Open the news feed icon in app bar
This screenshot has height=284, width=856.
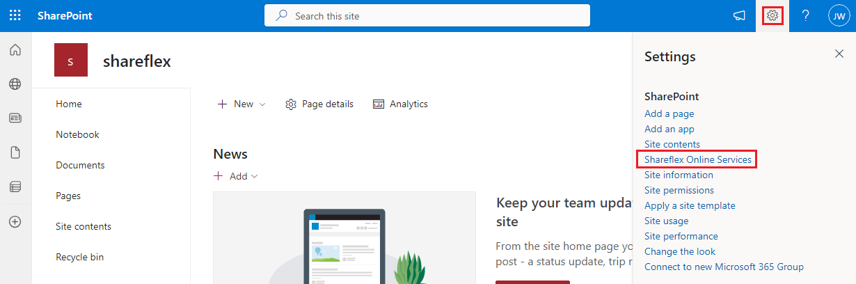click(x=15, y=118)
